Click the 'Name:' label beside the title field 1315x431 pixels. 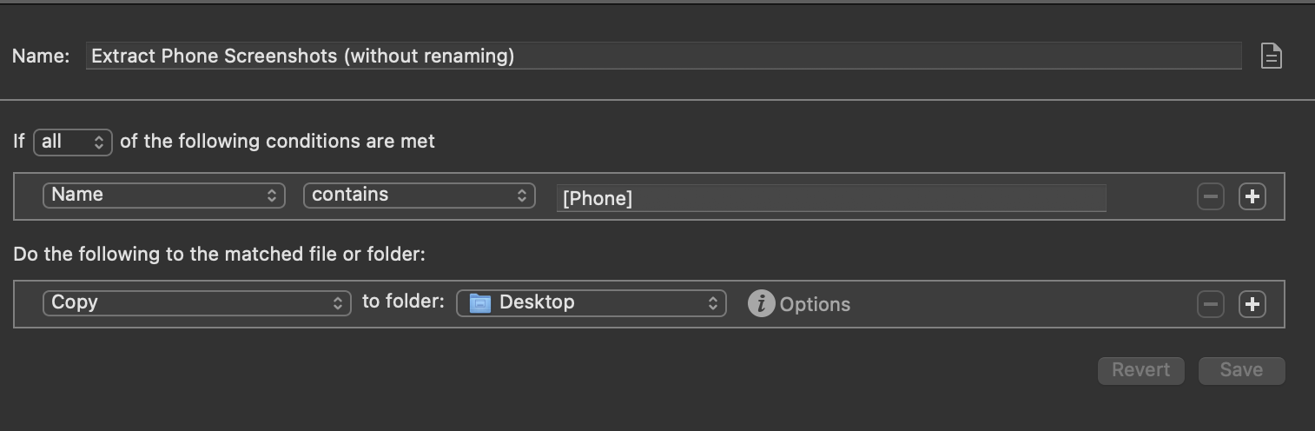point(41,56)
